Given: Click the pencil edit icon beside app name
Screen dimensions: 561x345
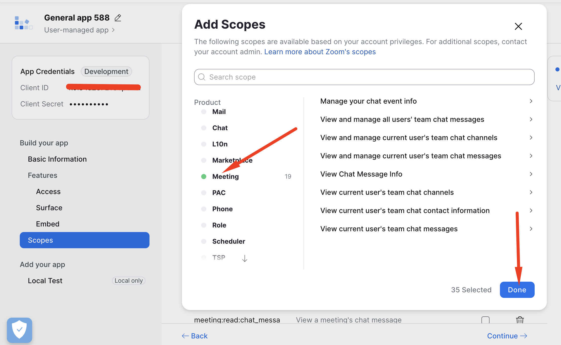Looking at the screenshot, I should tap(118, 18).
